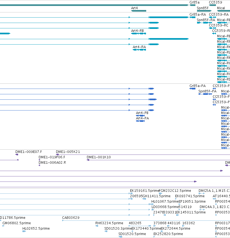Click the DME1-005K21 BAC label
The height and width of the screenshot is (238, 230).
click(68, 152)
